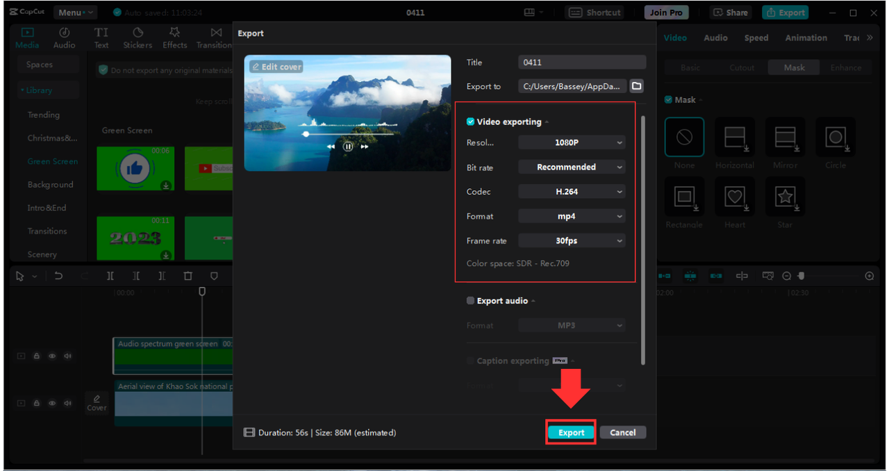Screen dimensions: 889x471
Task: Open Effects panel
Action: 174,38
